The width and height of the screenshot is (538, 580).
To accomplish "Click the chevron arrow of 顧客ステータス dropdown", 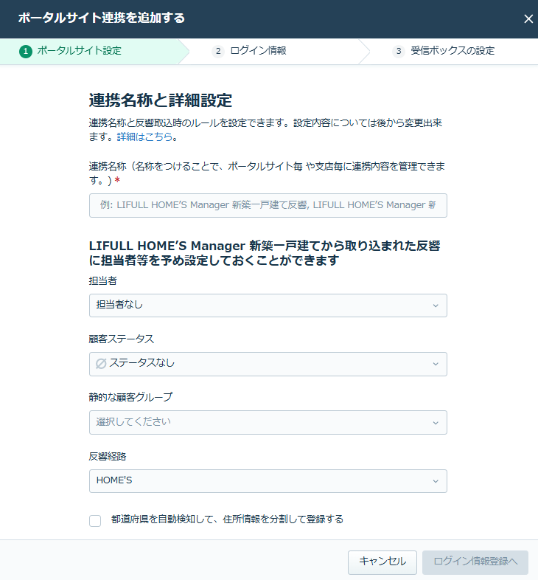I will point(436,365).
